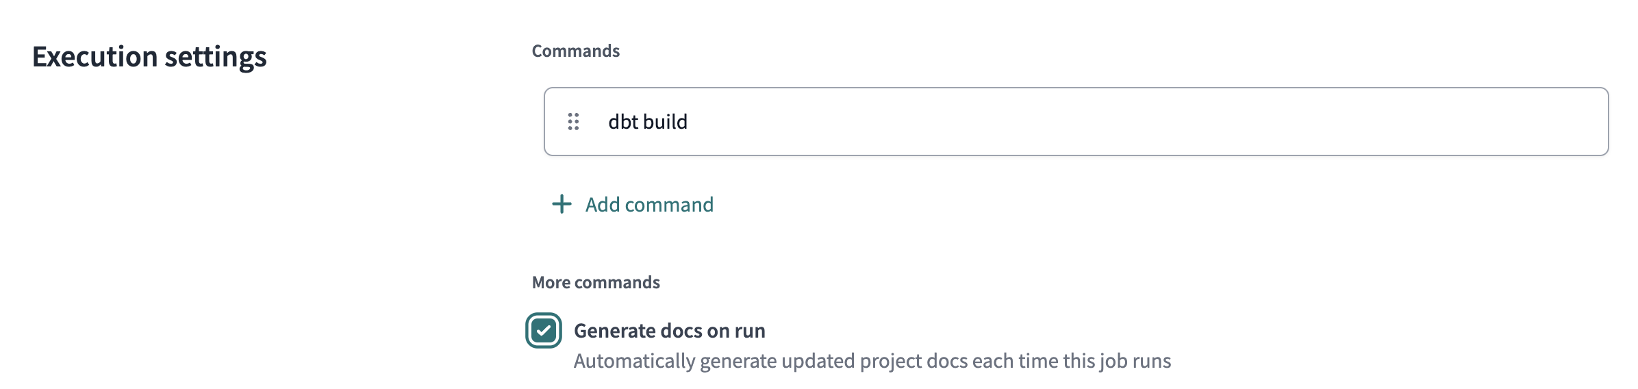The image size is (1638, 389).
Task: Click the 'Generate docs on run' label
Action: click(669, 331)
